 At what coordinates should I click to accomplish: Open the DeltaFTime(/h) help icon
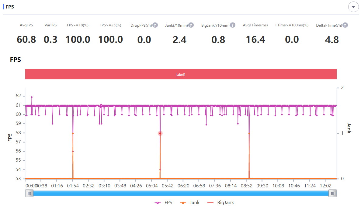click(x=345, y=25)
